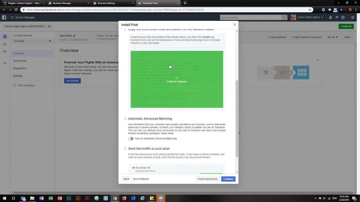Open the help question mark icon

(x=353, y=17)
